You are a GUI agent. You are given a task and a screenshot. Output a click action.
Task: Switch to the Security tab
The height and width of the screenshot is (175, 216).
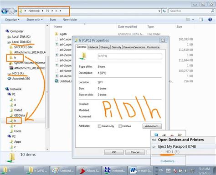(x=116, y=47)
